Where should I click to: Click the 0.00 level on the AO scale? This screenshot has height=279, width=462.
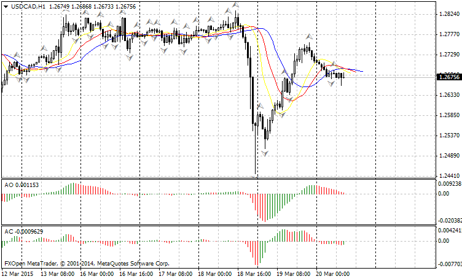[442, 194]
